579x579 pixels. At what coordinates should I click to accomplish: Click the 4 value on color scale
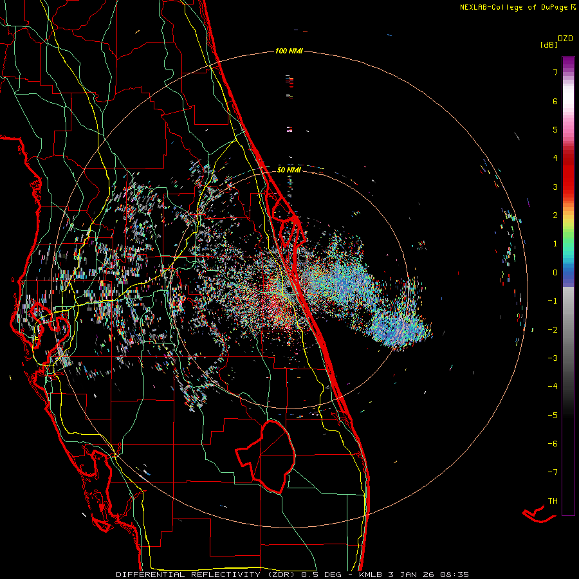pos(555,158)
